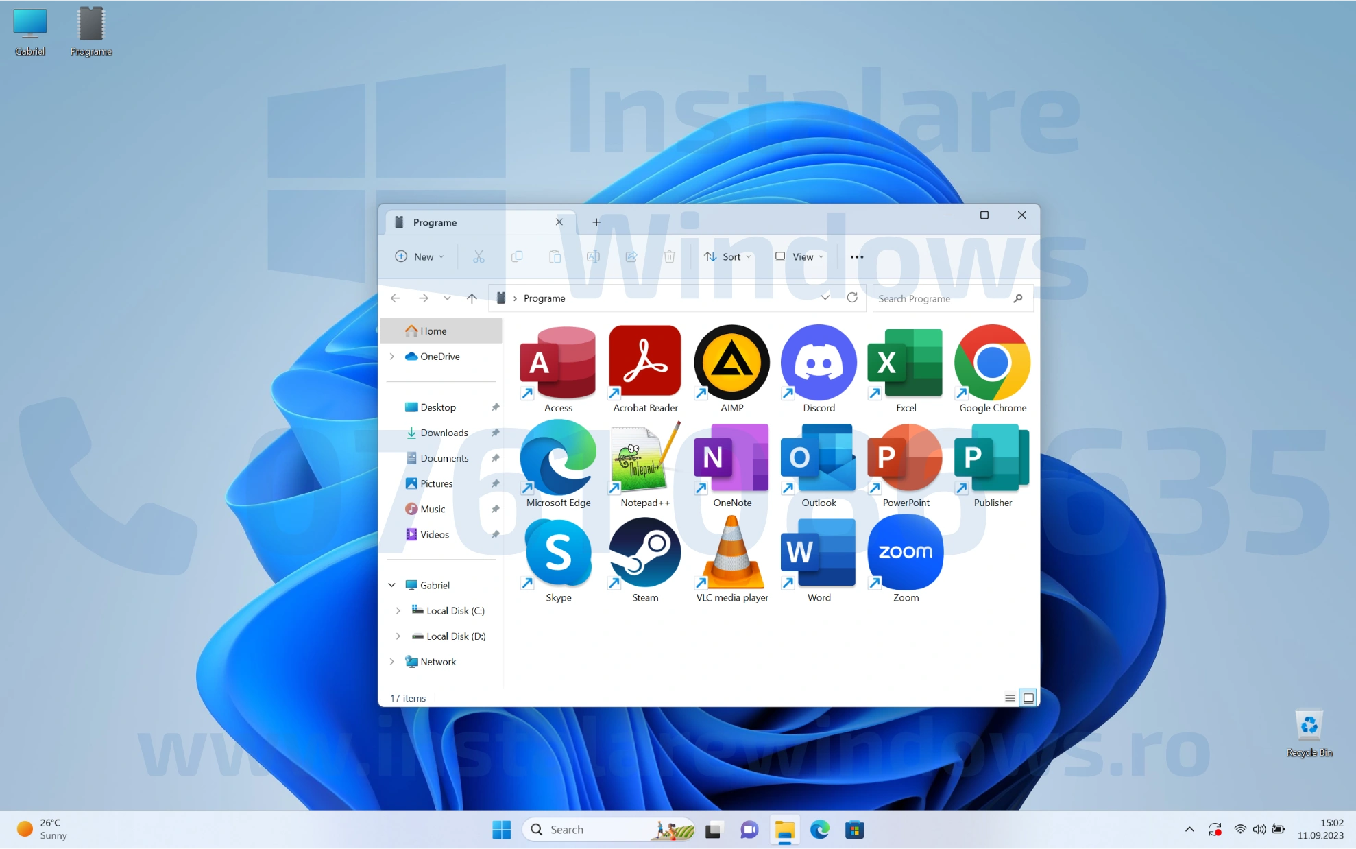Open the See more ellipsis menu
The width and height of the screenshot is (1356, 849).
[856, 256]
